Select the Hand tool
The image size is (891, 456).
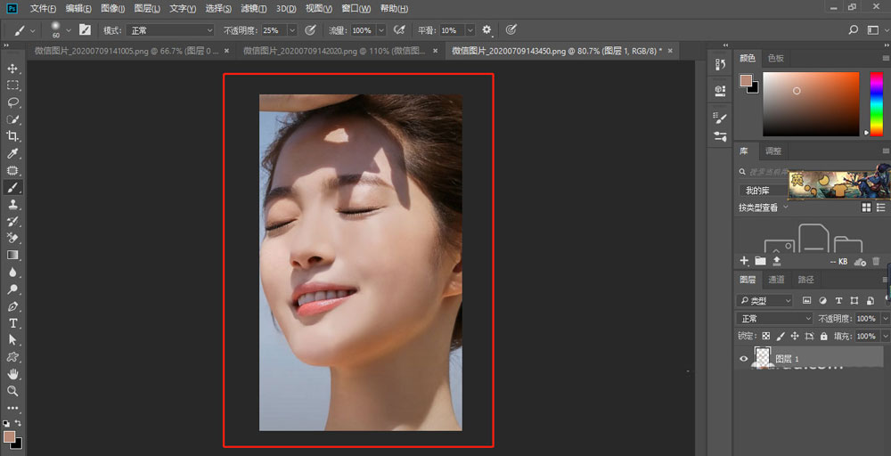(x=12, y=374)
